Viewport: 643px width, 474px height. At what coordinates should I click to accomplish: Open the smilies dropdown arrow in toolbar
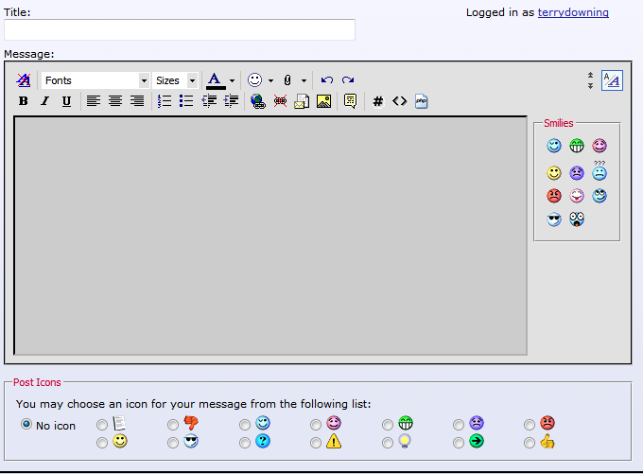270,80
